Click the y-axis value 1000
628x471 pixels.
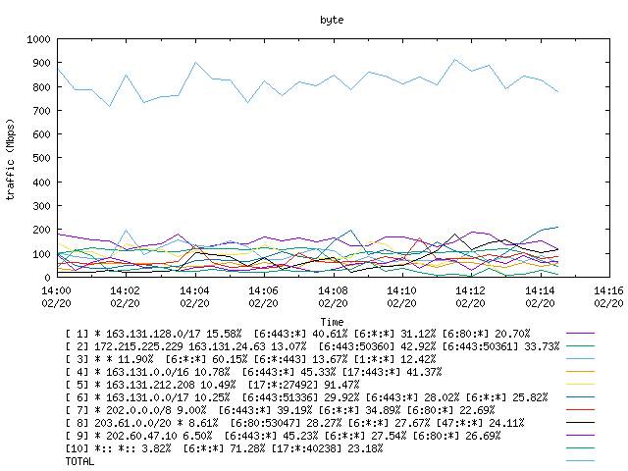(x=38, y=39)
